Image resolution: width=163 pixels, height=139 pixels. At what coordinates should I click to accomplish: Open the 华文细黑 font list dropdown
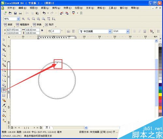[x=110, y=31]
